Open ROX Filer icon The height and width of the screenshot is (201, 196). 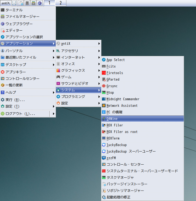click(x=104, y=125)
